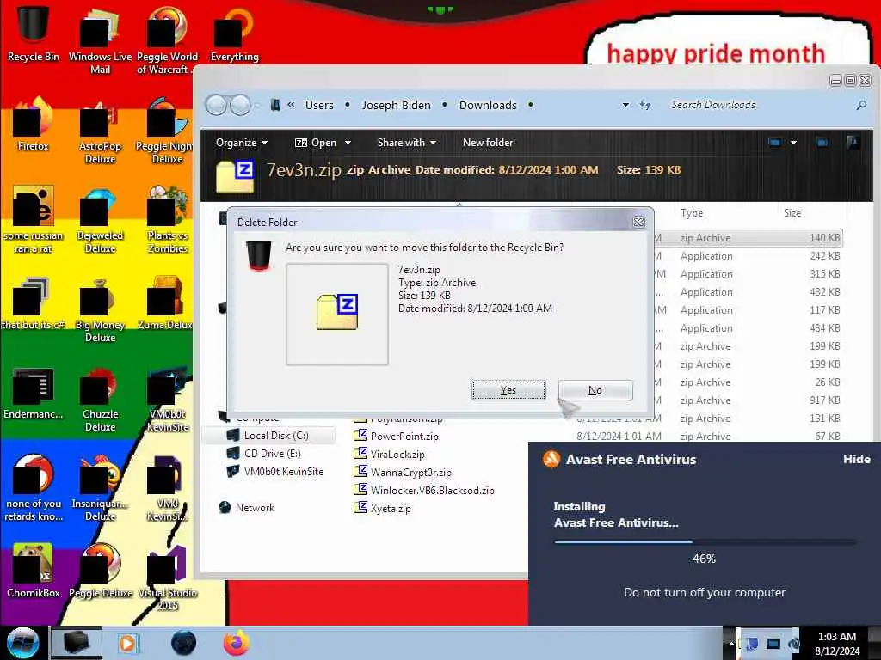Create a New folder
The height and width of the screenshot is (660, 881).
point(488,143)
